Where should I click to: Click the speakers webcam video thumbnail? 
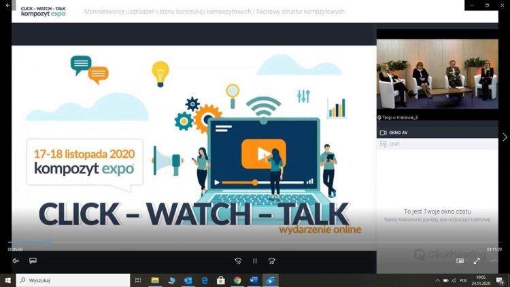point(437,74)
